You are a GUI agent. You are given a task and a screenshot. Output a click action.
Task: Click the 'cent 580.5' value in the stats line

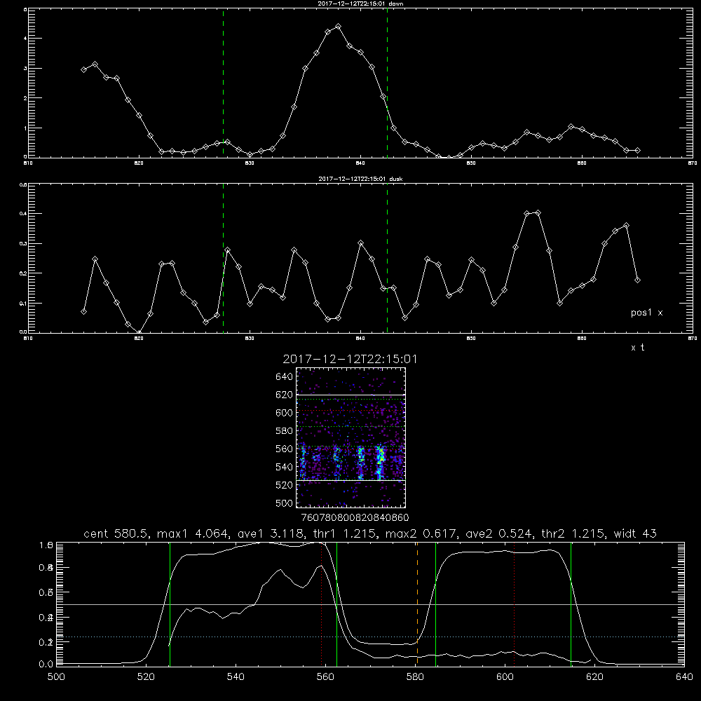[x=114, y=533]
